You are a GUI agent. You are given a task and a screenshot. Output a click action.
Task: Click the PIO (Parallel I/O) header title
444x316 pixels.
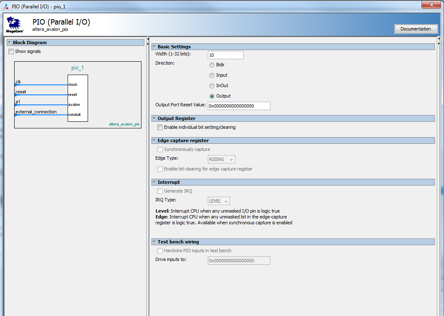(x=61, y=22)
